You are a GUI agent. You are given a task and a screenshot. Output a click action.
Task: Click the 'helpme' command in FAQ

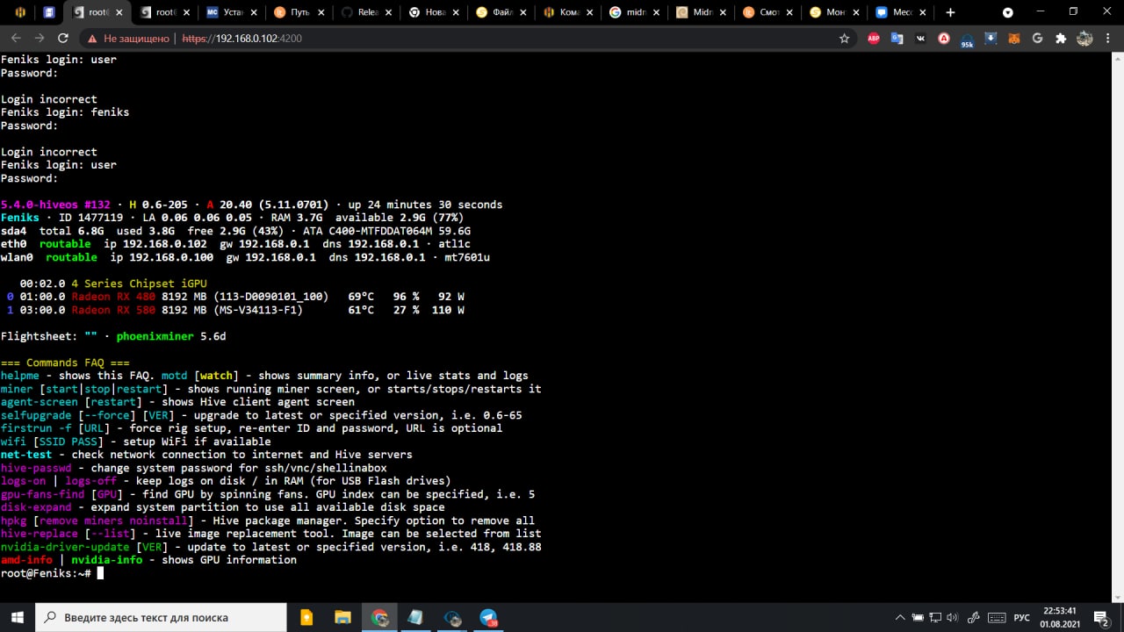(20, 376)
